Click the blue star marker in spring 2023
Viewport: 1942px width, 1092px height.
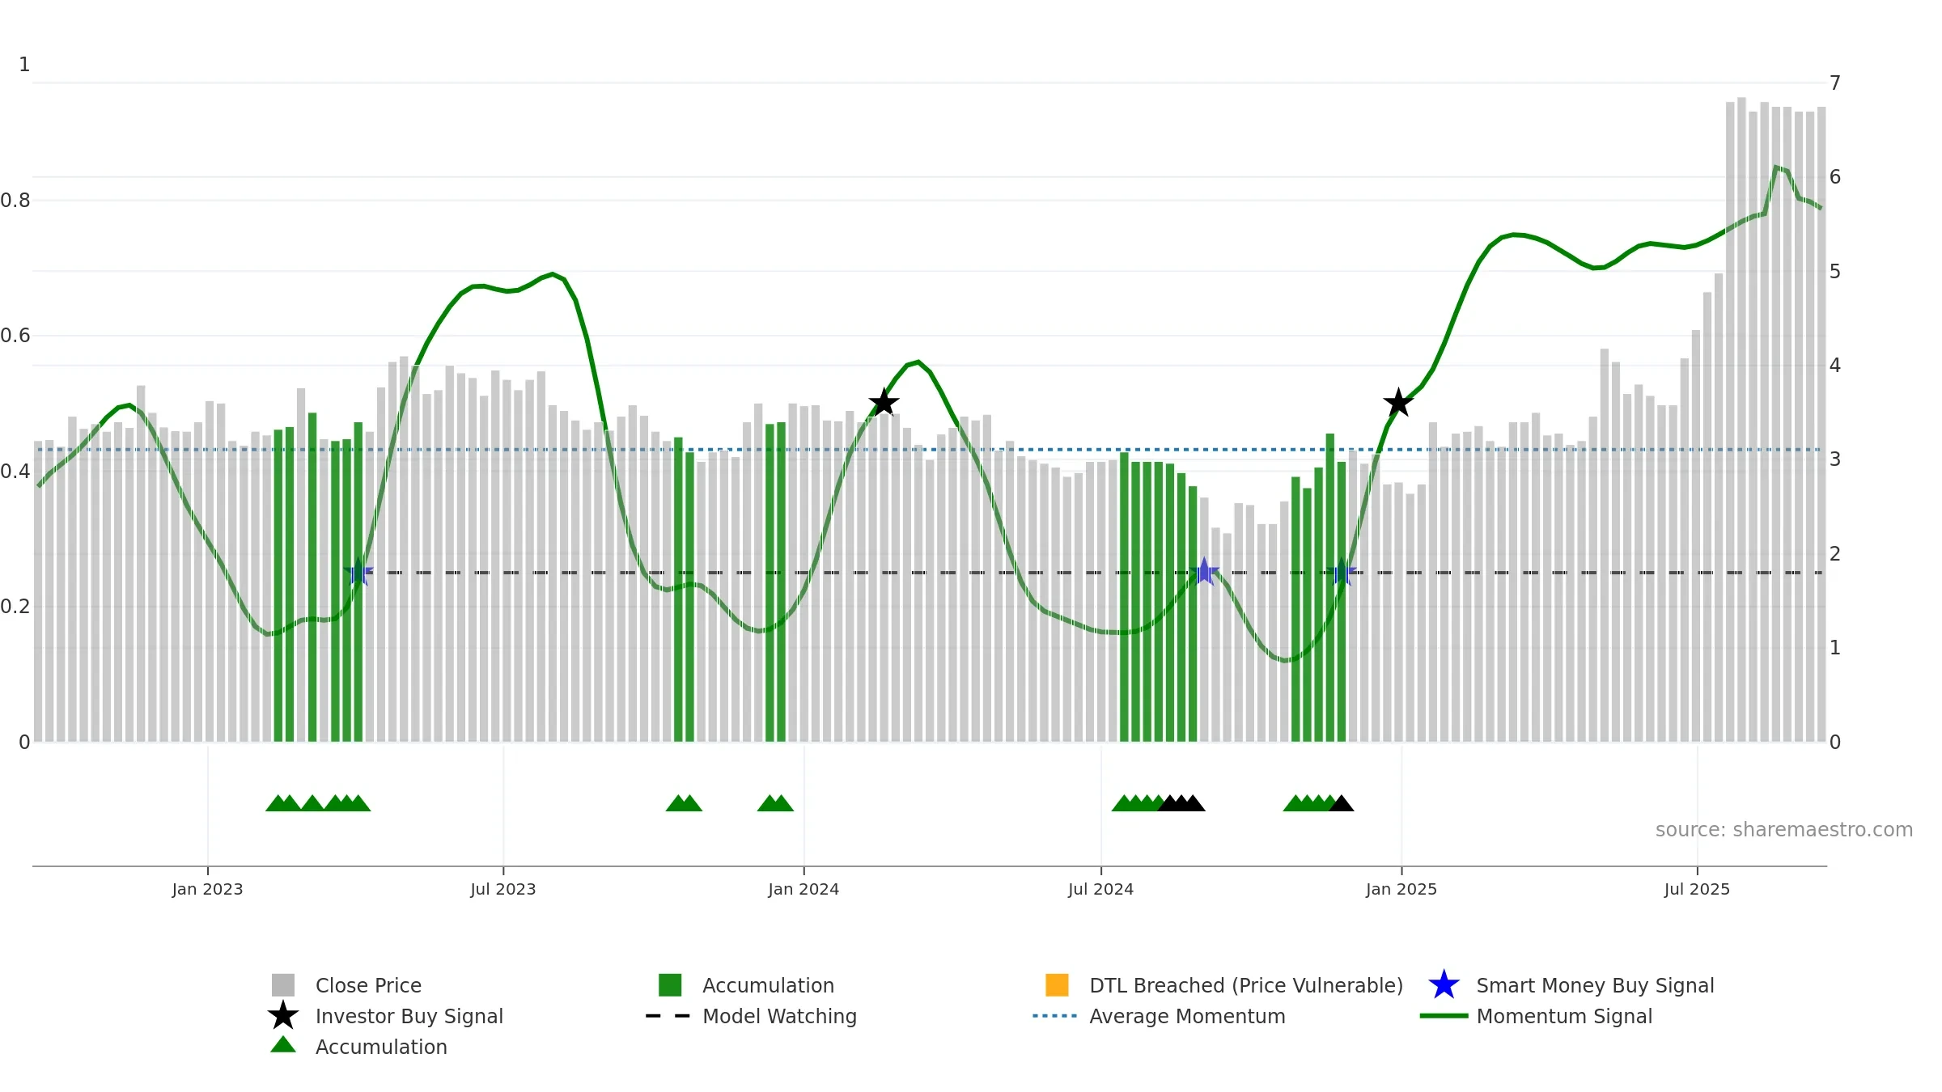pyautogui.click(x=358, y=572)
